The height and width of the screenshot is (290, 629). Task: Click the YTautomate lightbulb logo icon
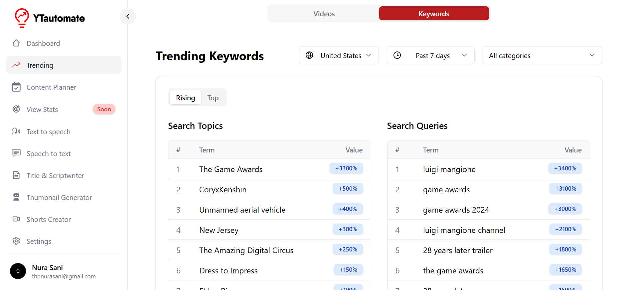click(x=22, y=18)
